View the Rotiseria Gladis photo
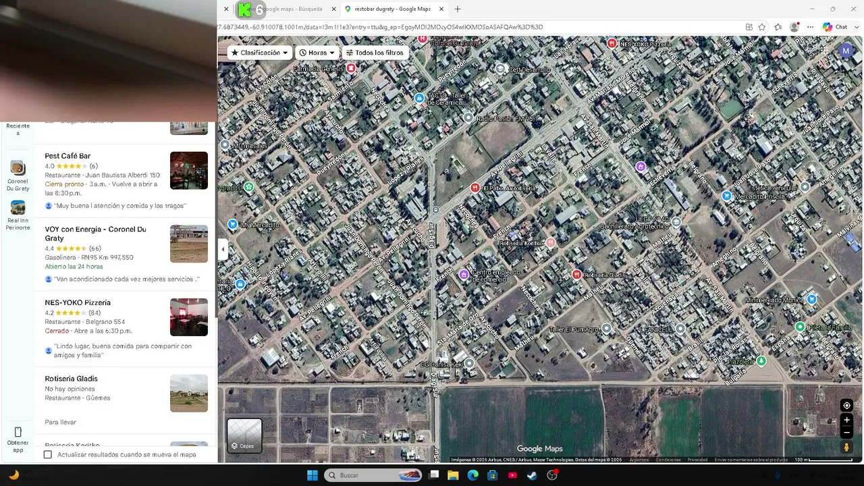The width and height of the screenshot is (864, 486). click(x=189, y=394)
